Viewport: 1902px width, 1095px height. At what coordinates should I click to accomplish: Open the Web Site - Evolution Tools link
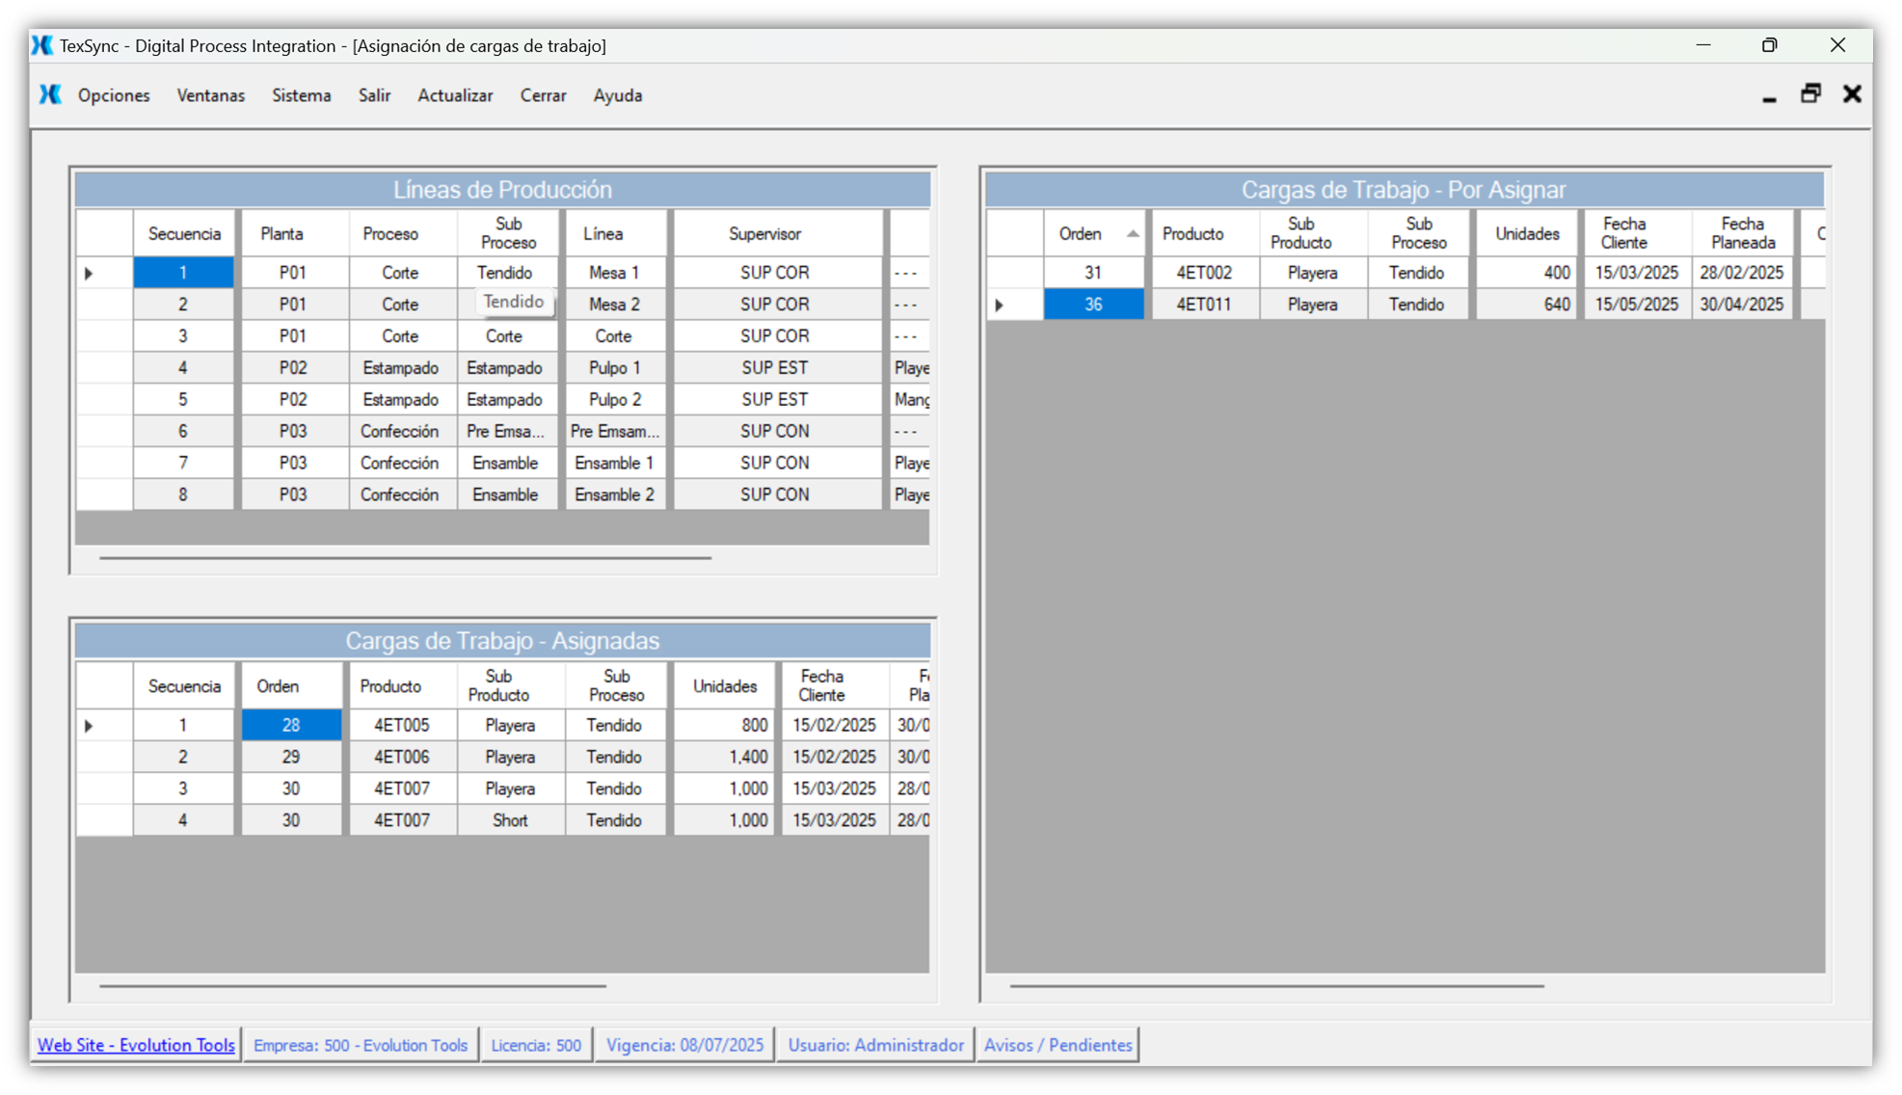[136, 1045]
